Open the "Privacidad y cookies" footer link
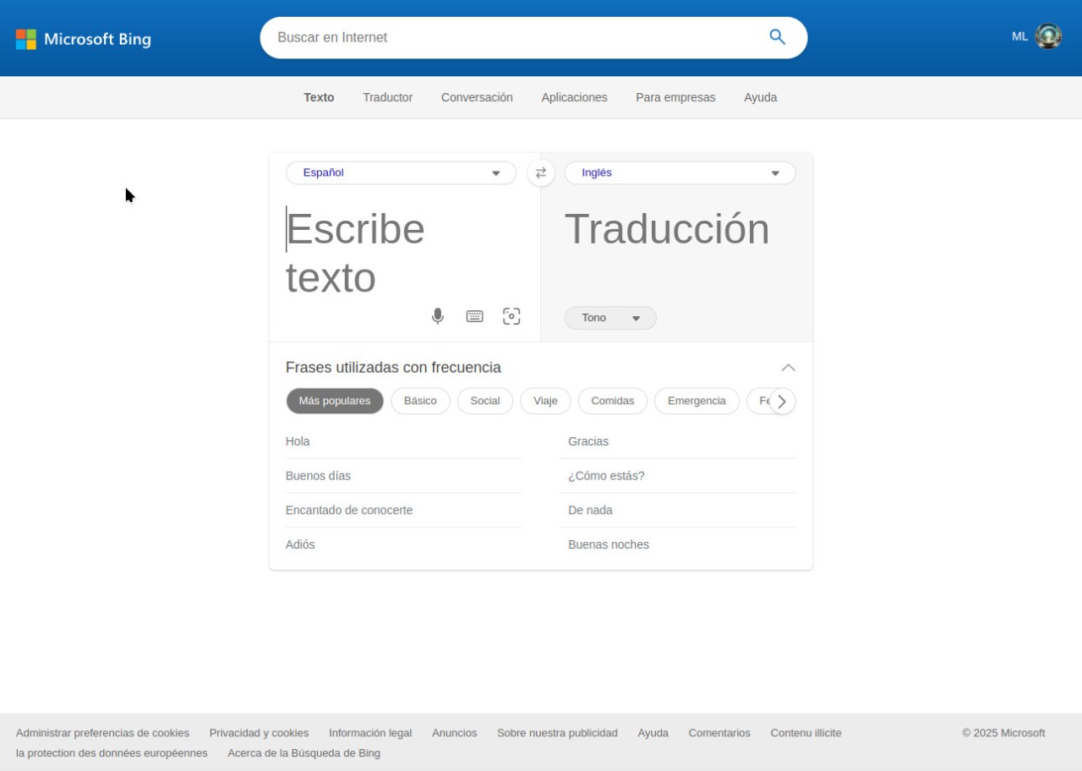Screen dimensions: 1082x771 pos(259,733)
